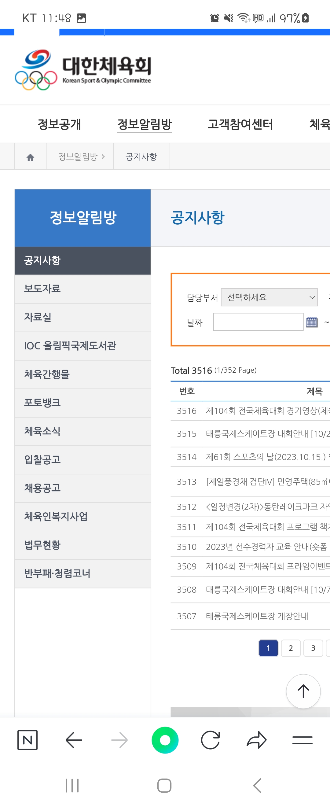Click 공지사항 in the breadcrumb
Image resolution: width=330 pixels, height=807 pixels.
coord(141,156)
